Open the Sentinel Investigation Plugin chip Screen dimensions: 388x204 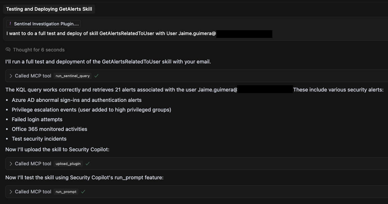click(44, 23)
